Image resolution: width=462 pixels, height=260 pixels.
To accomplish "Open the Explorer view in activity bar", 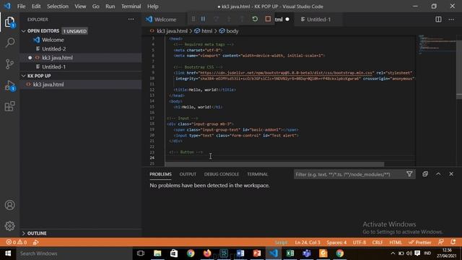I will point(9,22).
